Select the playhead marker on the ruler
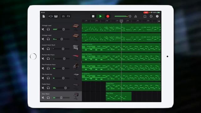The width and height of the screenshot is (201, 113). pos(122,21)
